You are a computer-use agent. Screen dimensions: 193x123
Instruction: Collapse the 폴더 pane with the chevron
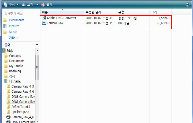[37, 45]
